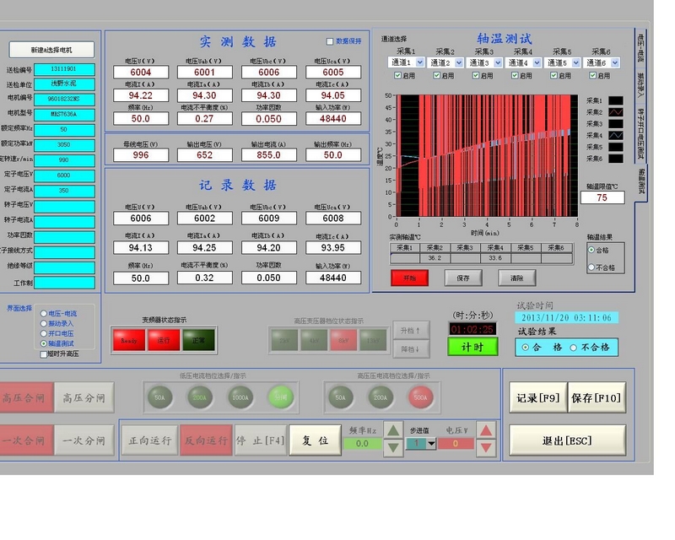675x540 pixels.
Task: Select the 500A high-voltage current range indicator
Action: 420,395
